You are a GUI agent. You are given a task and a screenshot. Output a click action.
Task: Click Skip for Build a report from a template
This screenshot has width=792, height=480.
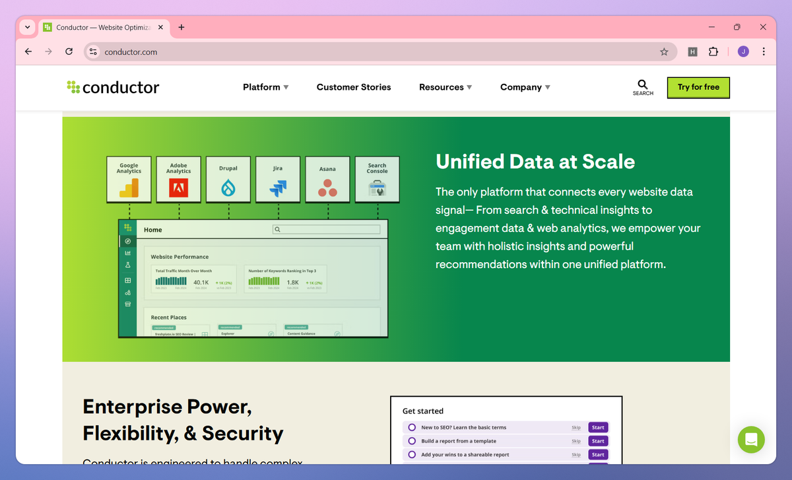point(576,441)
